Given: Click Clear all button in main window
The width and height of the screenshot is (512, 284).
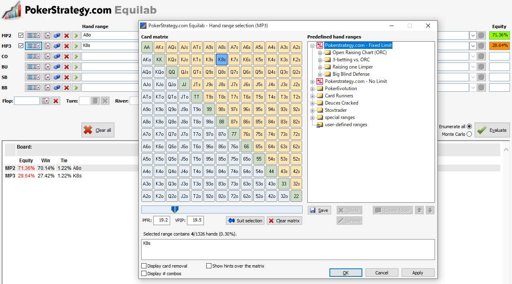Looking at the screenshot, I should pyautogui.click(x=98, y=130).
